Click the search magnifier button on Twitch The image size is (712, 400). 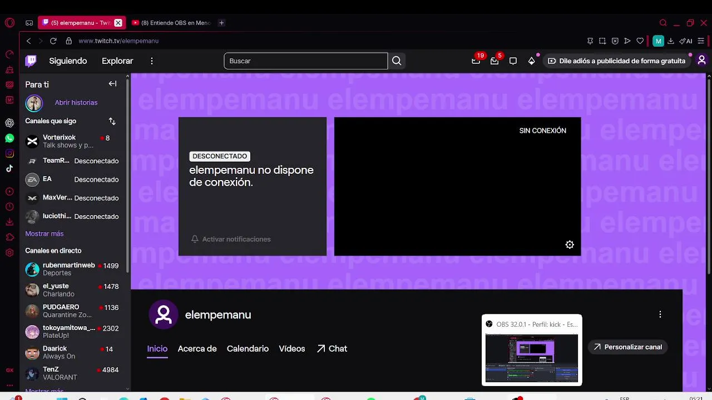[397, 61]
